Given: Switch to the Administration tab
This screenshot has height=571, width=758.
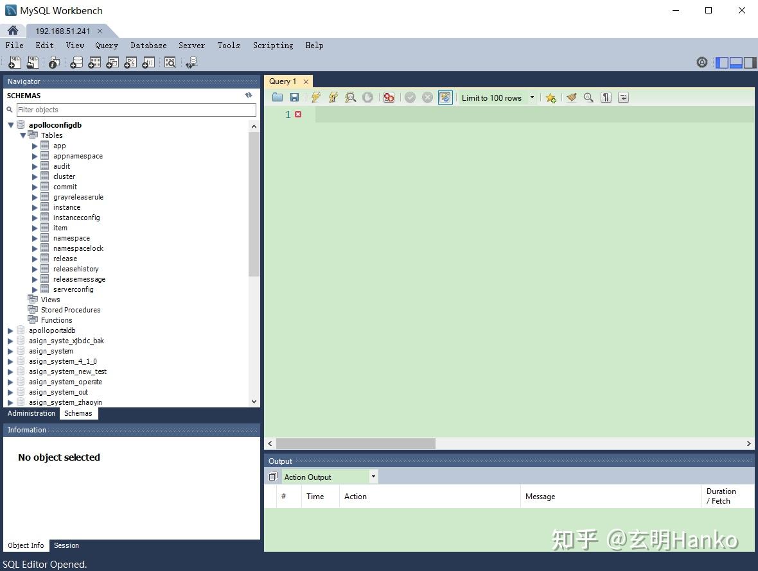Looking at the screenshot, I should point(31,413).
